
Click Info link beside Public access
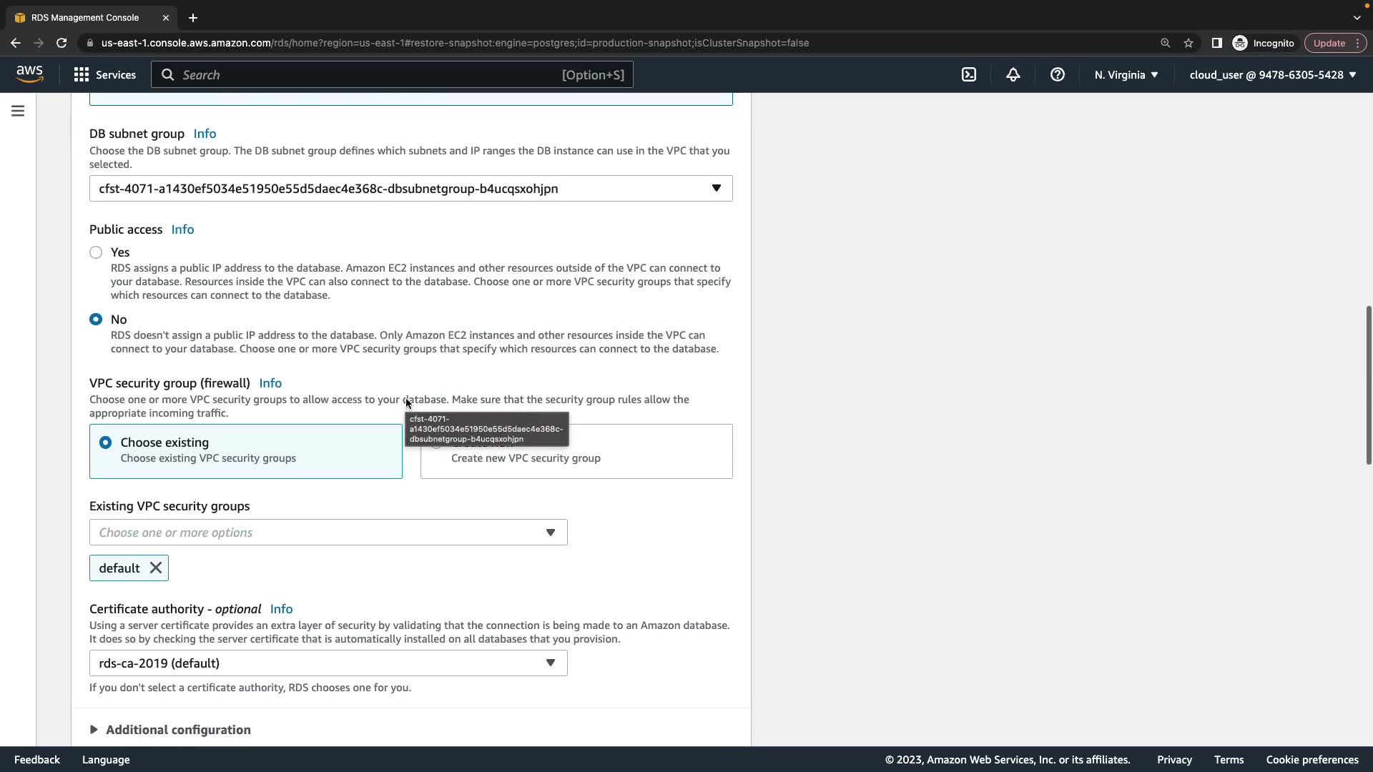[182, 229]
